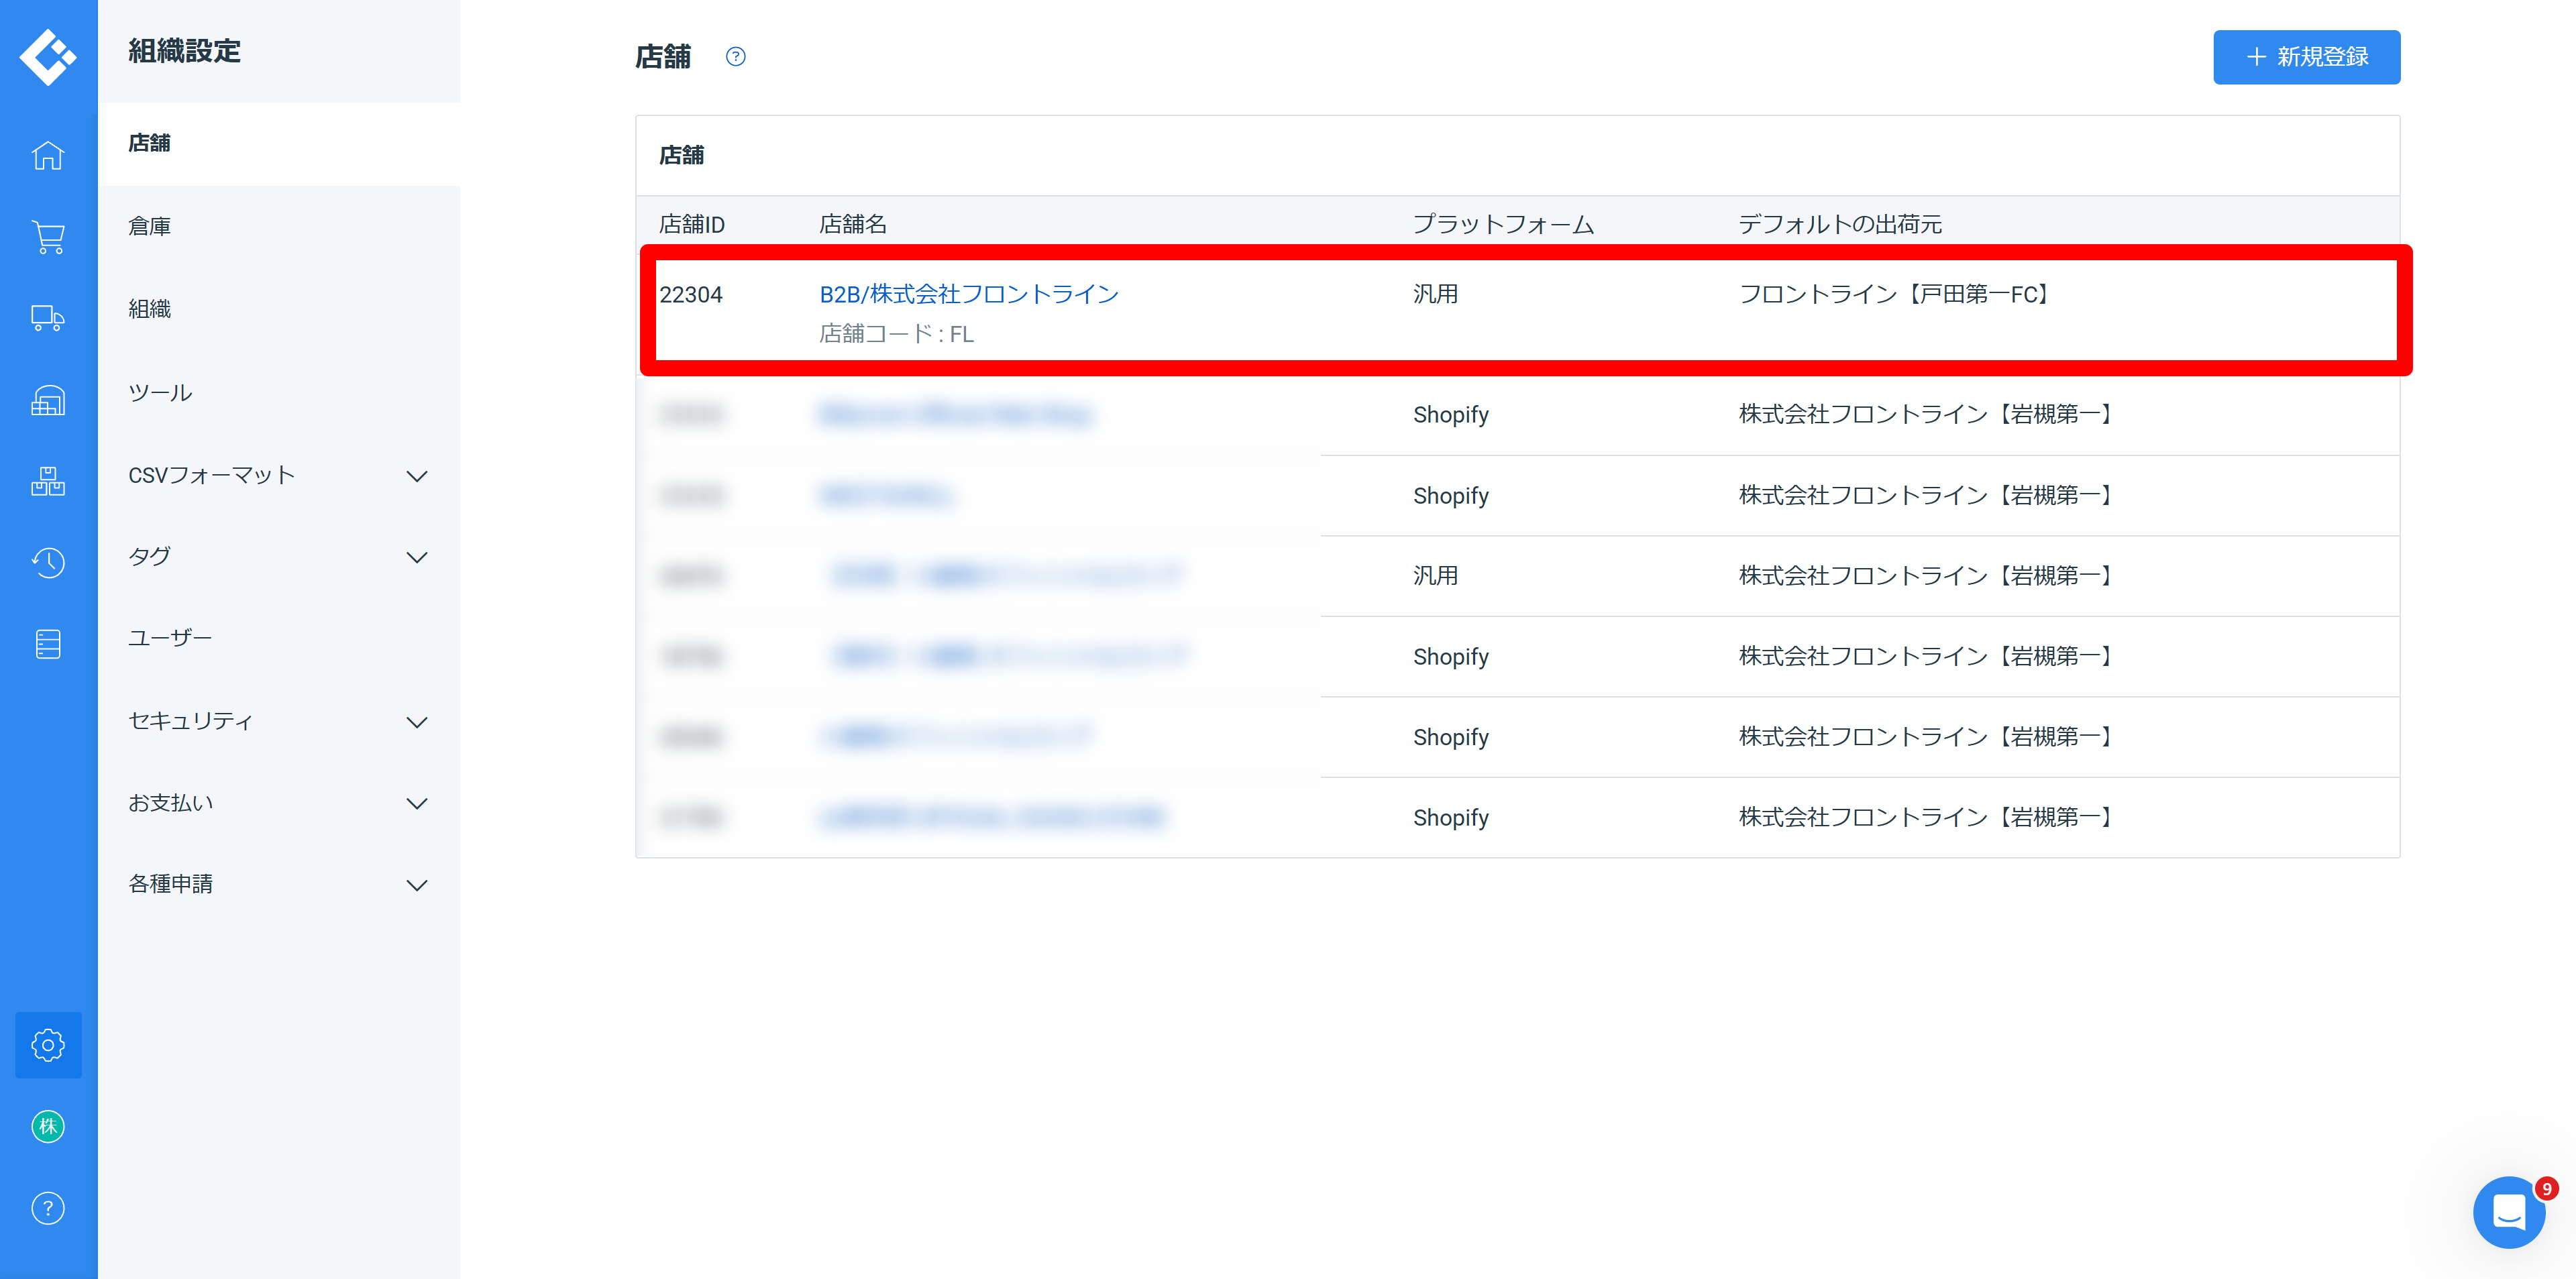Open the green 株 account avatar

point(48,1127)
